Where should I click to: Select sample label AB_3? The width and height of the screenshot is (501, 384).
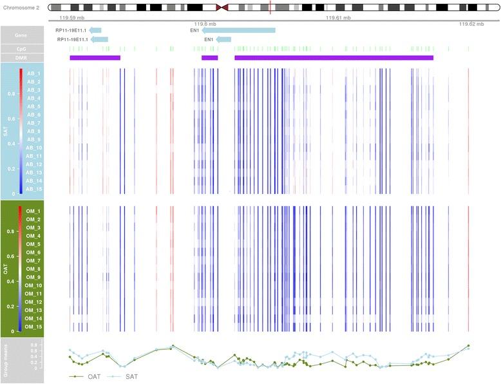tap(34, 90)
